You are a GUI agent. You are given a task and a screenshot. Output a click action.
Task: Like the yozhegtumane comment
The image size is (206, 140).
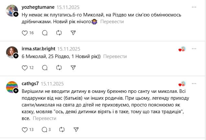pyautogui.click(x=25, y=33)
